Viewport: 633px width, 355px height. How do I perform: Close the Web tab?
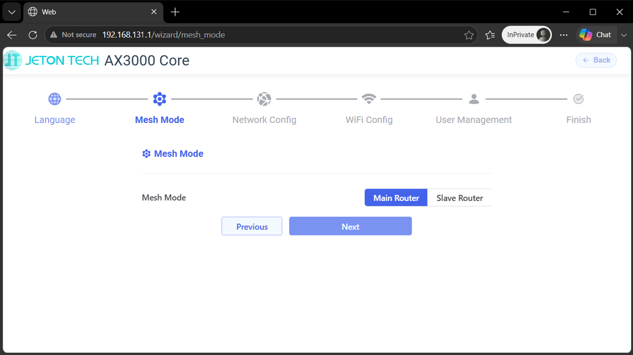pyautogui.click(x=154, y=12)
